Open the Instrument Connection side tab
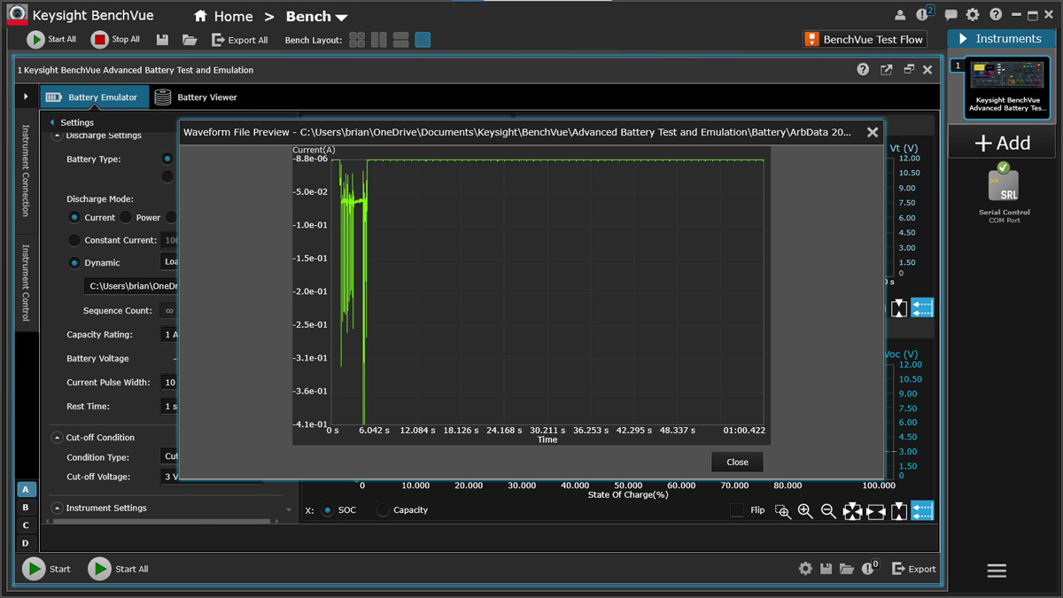The height and width of the screenshot is (598, 1063). tap(25, 170)
